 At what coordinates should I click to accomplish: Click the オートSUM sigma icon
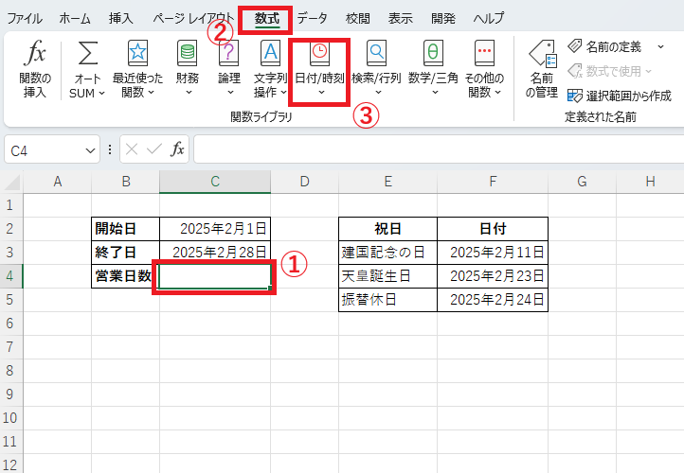[87, 54]
